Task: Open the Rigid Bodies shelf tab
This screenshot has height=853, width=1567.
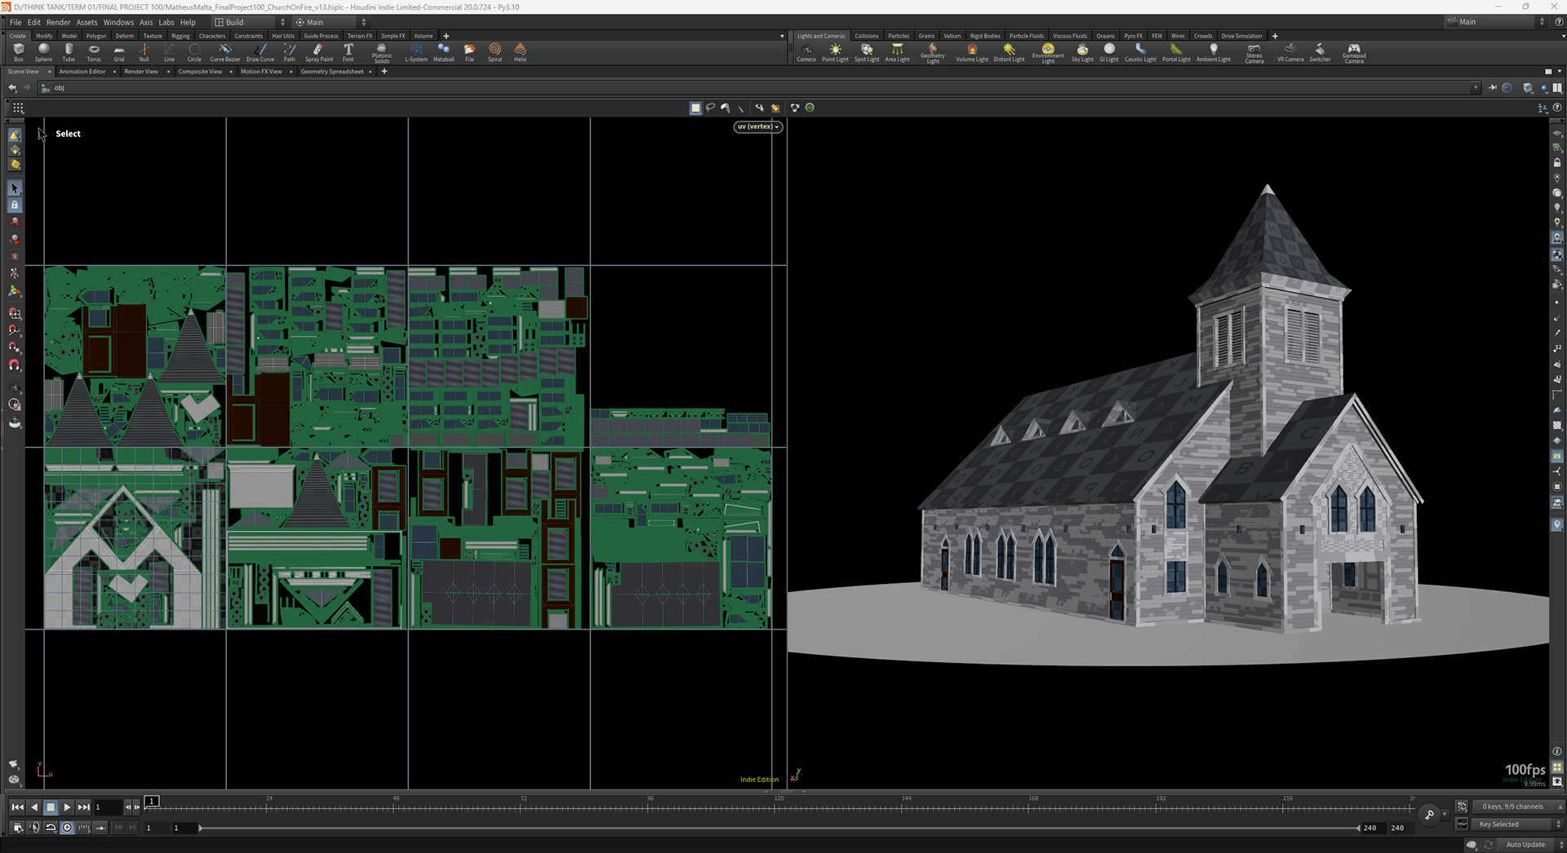Action: (985, 36)
